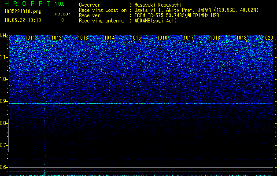
Task: Click the Ovserver label
Action: pyautogui.click(x=89, y=5)
